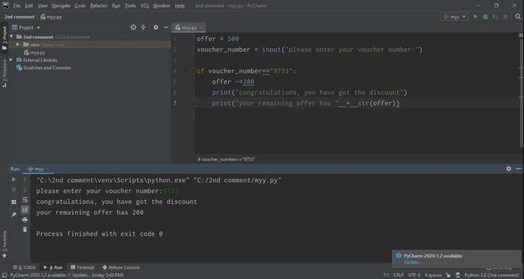Screen dimensions: 524x279
Task: Close the myy.py editor tab
Action: 201,28
